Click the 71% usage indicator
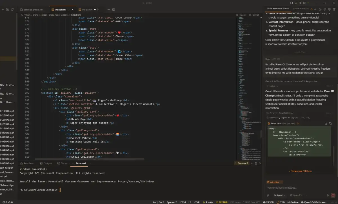Screen dimensions: 338x204 (x=281, y=202)
